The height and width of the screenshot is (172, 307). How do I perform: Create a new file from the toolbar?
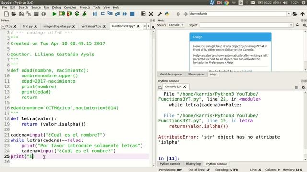point(6,14)
